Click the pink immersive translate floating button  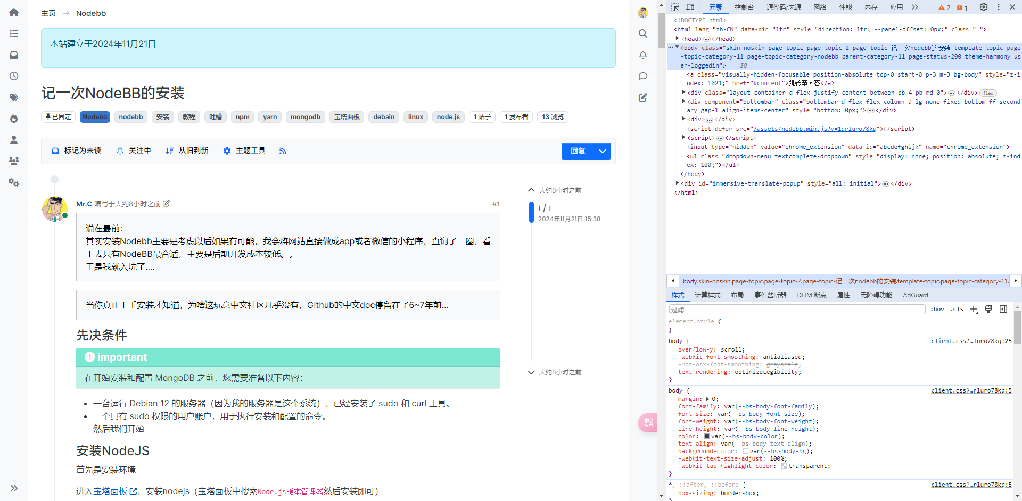coord(648,423)
